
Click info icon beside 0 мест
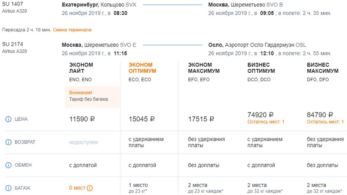(x=90, y=188)
